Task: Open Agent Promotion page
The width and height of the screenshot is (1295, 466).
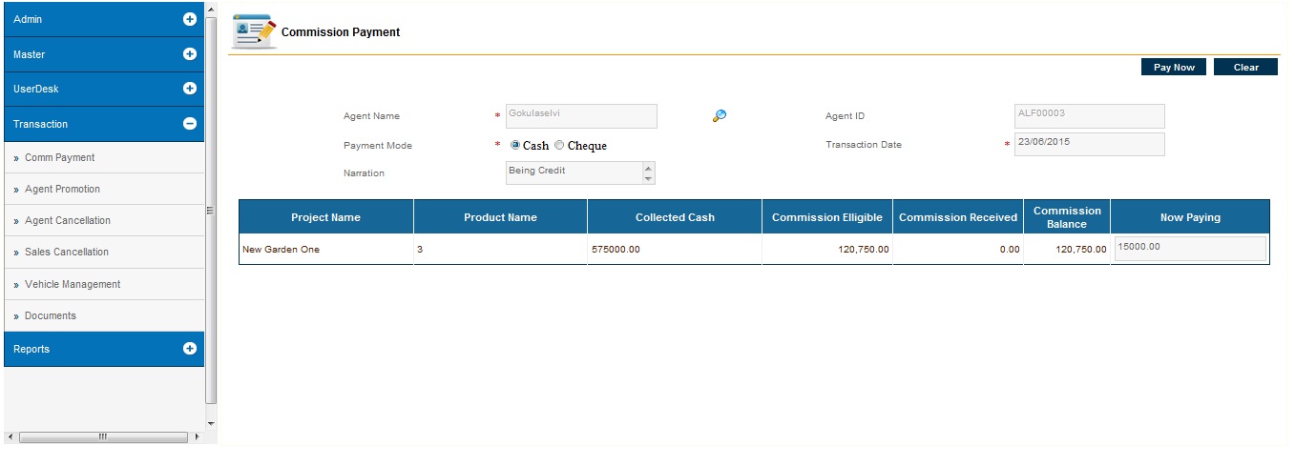Action: [x=62, y=190]
